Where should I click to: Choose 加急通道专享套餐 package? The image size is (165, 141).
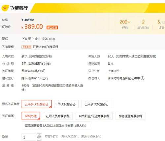(x=130, y=116)
